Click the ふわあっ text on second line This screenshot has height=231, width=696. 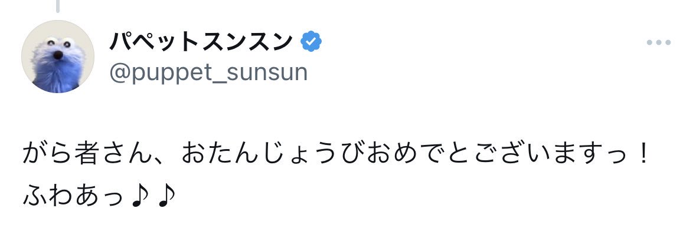coord(73,195)
